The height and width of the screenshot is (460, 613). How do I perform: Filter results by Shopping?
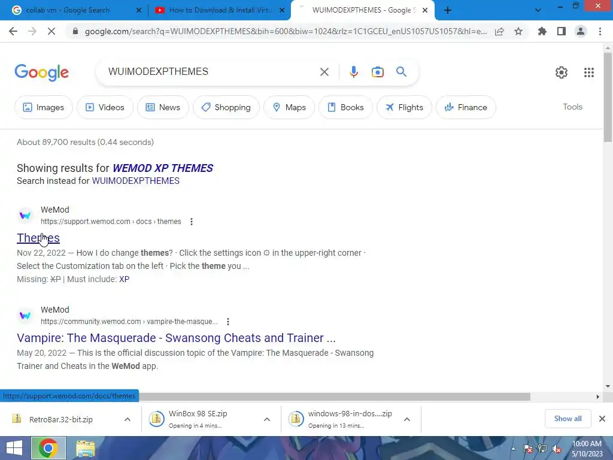[226, 107]
